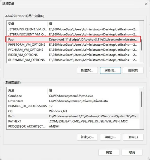
Task: Select the RUBYMINE_VM_OPTIONS variable row
Action: point(73,60)
